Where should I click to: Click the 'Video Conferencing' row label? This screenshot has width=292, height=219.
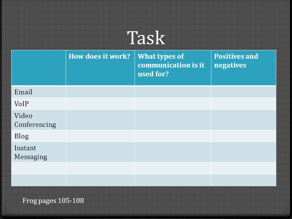[x=35, y=120]
